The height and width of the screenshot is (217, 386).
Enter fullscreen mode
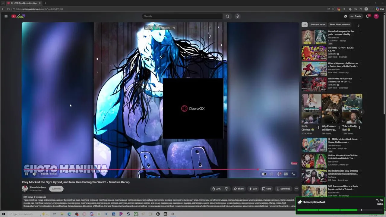293,174
